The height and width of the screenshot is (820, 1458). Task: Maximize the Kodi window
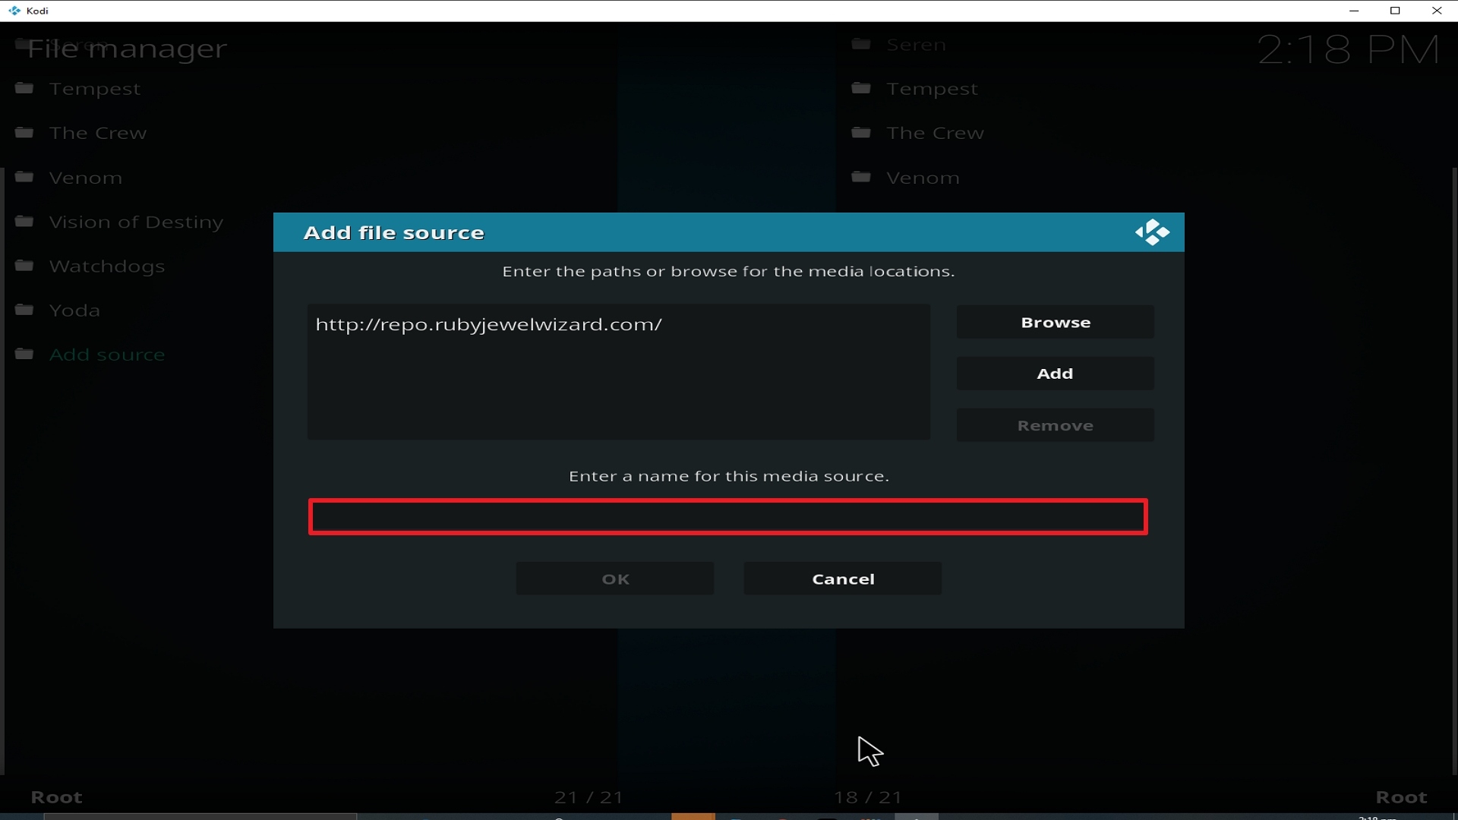point(1395,11)
